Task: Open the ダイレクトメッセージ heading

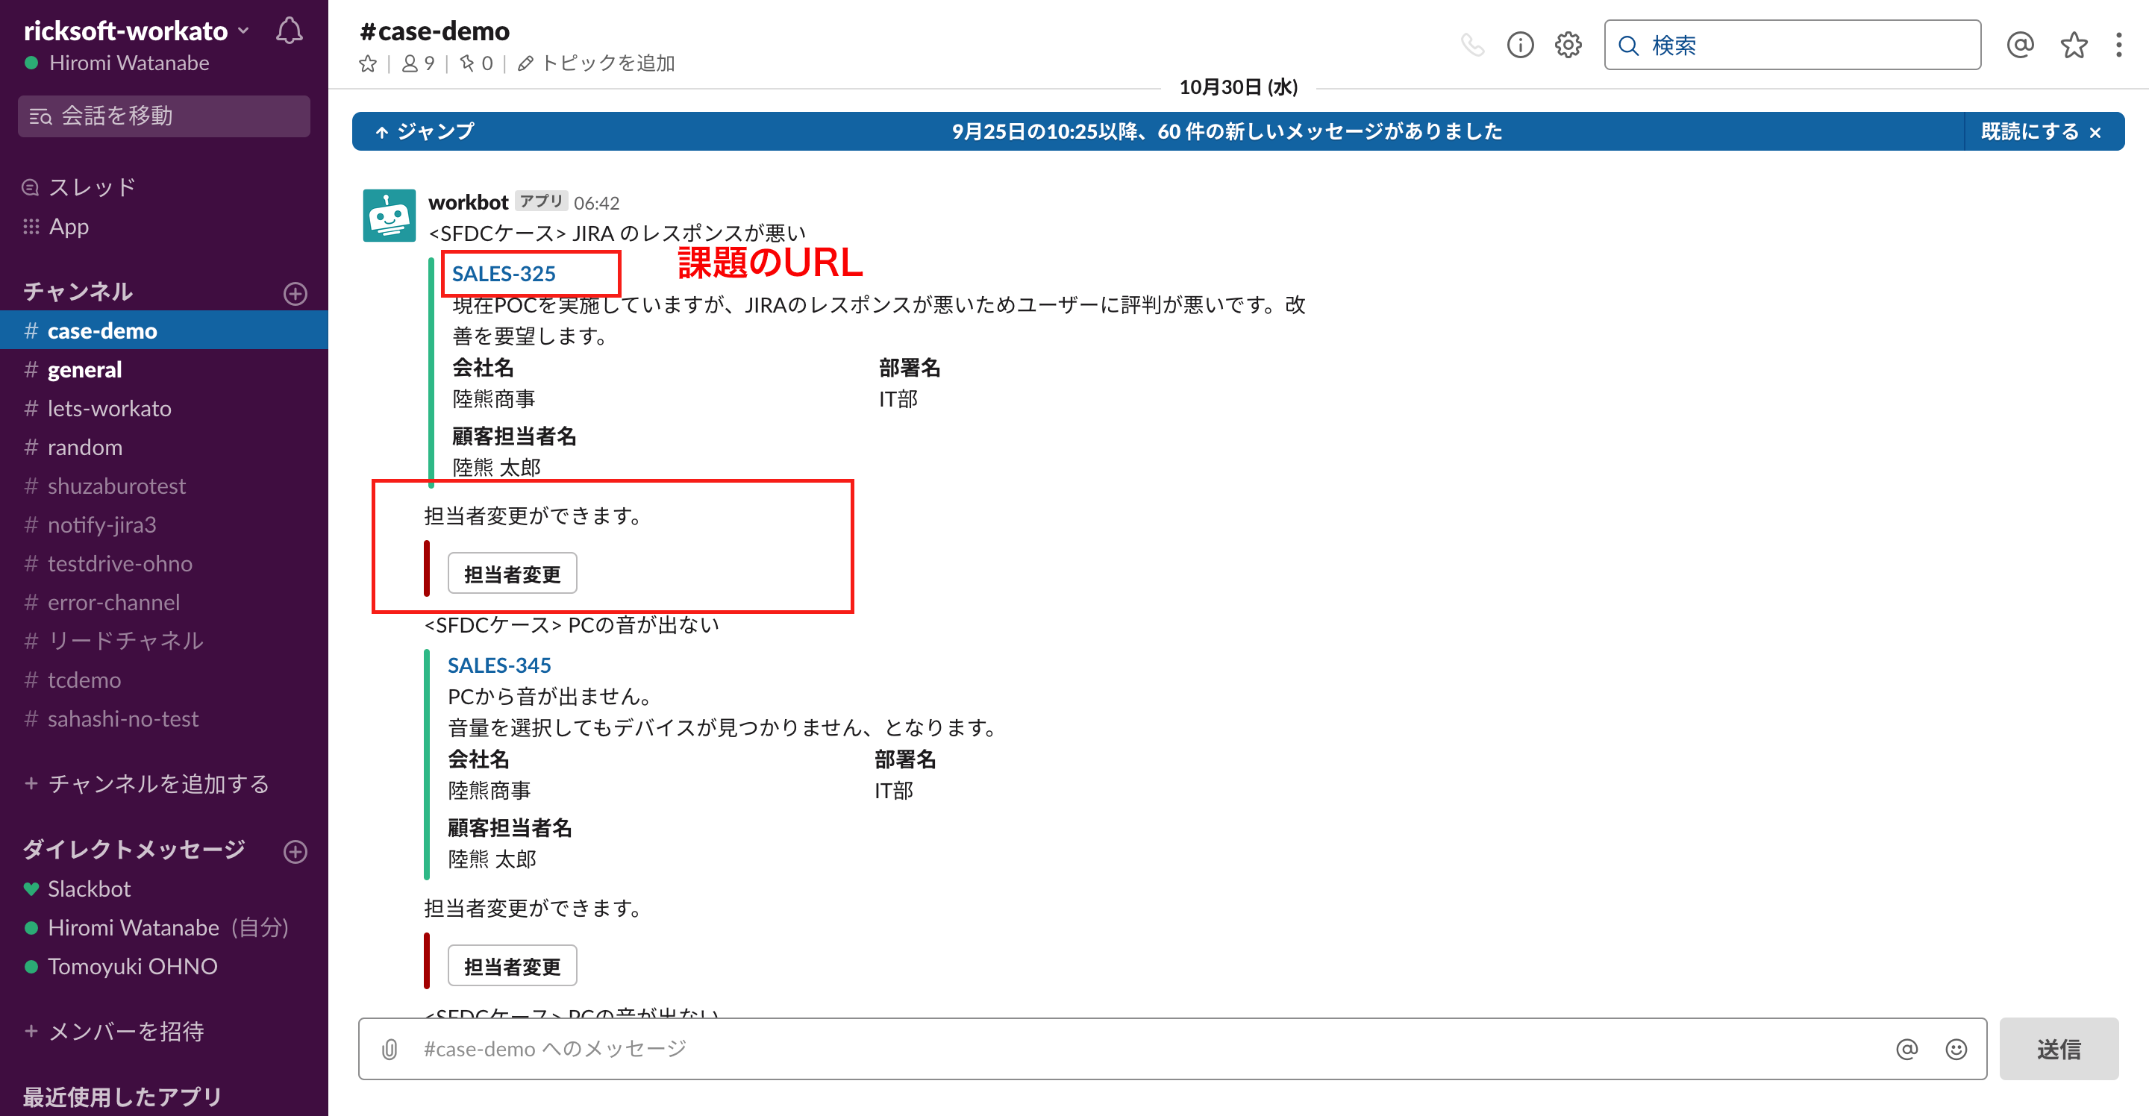Action: click(134, 849)
